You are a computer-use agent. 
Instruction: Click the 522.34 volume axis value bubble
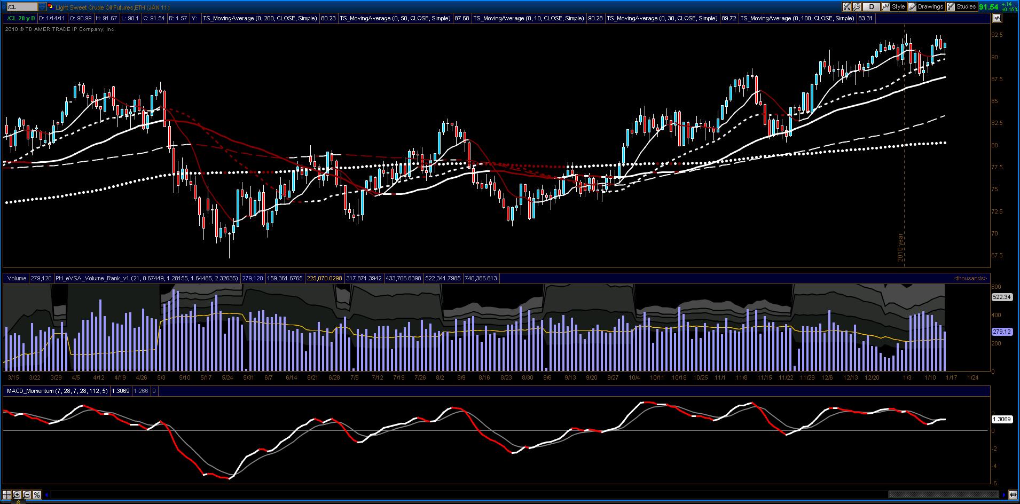(x=1002, y=297)
